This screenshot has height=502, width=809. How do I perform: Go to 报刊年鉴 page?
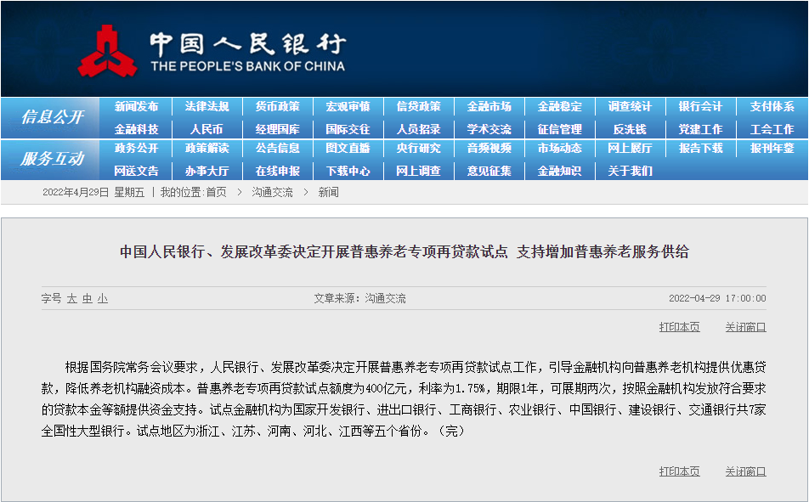pos(772,149)
